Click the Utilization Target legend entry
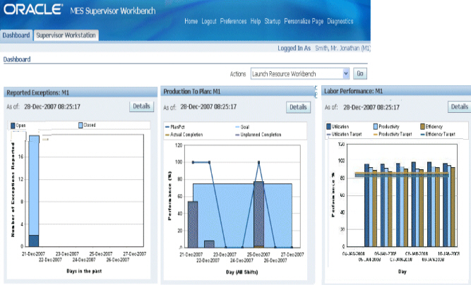This screenshot has height=285, width=471. click(344, 134)
